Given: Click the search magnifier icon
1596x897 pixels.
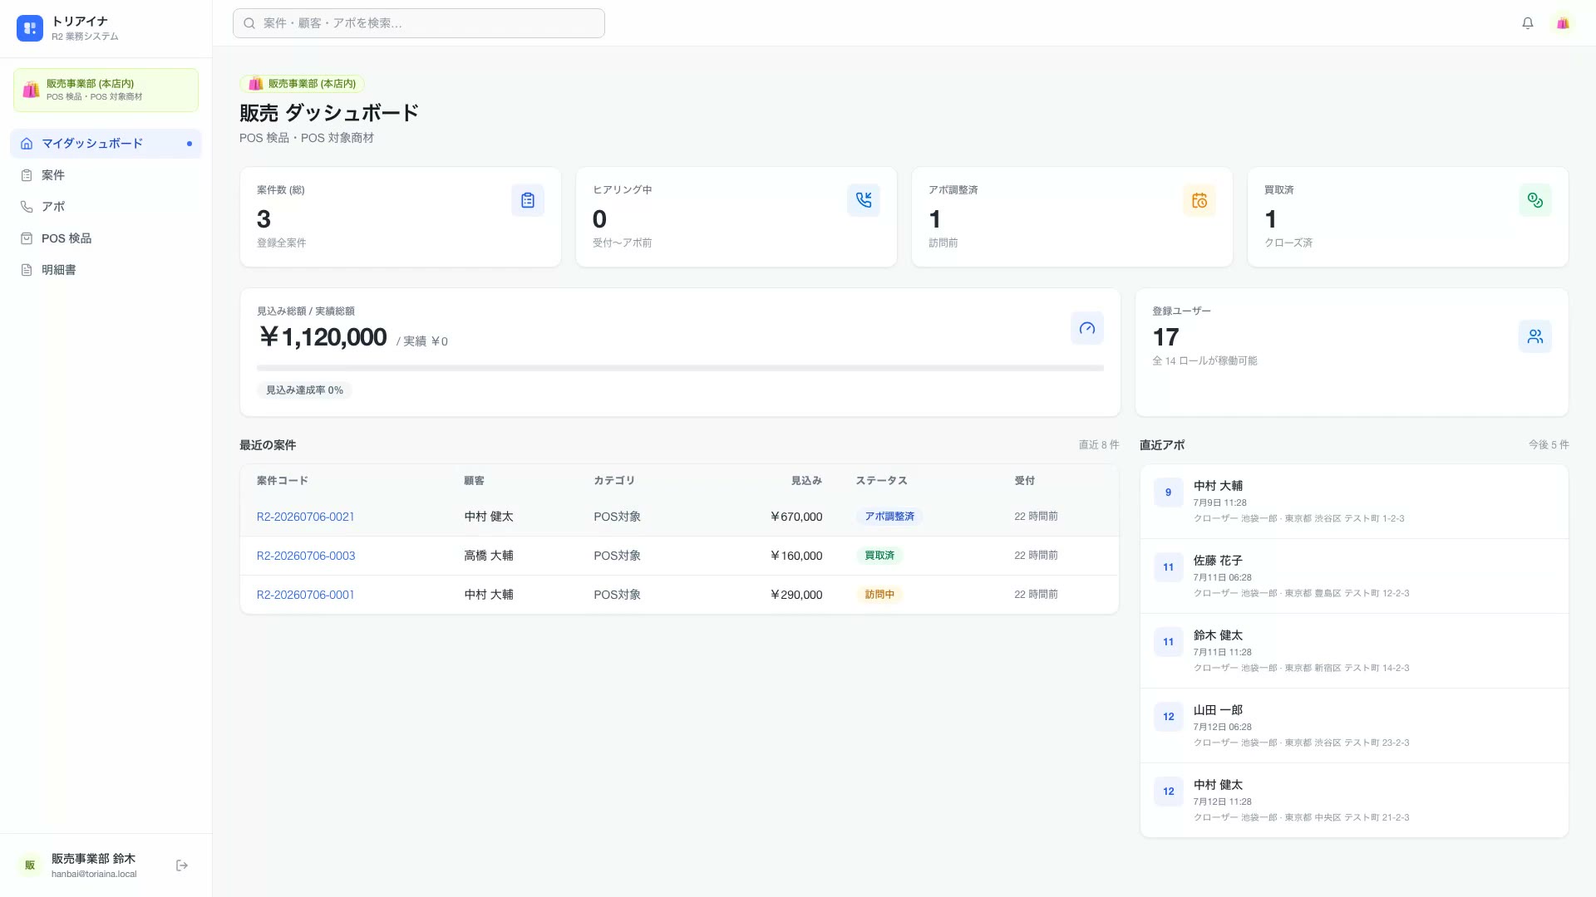Looking at the screenshot, I should point(249,23).
